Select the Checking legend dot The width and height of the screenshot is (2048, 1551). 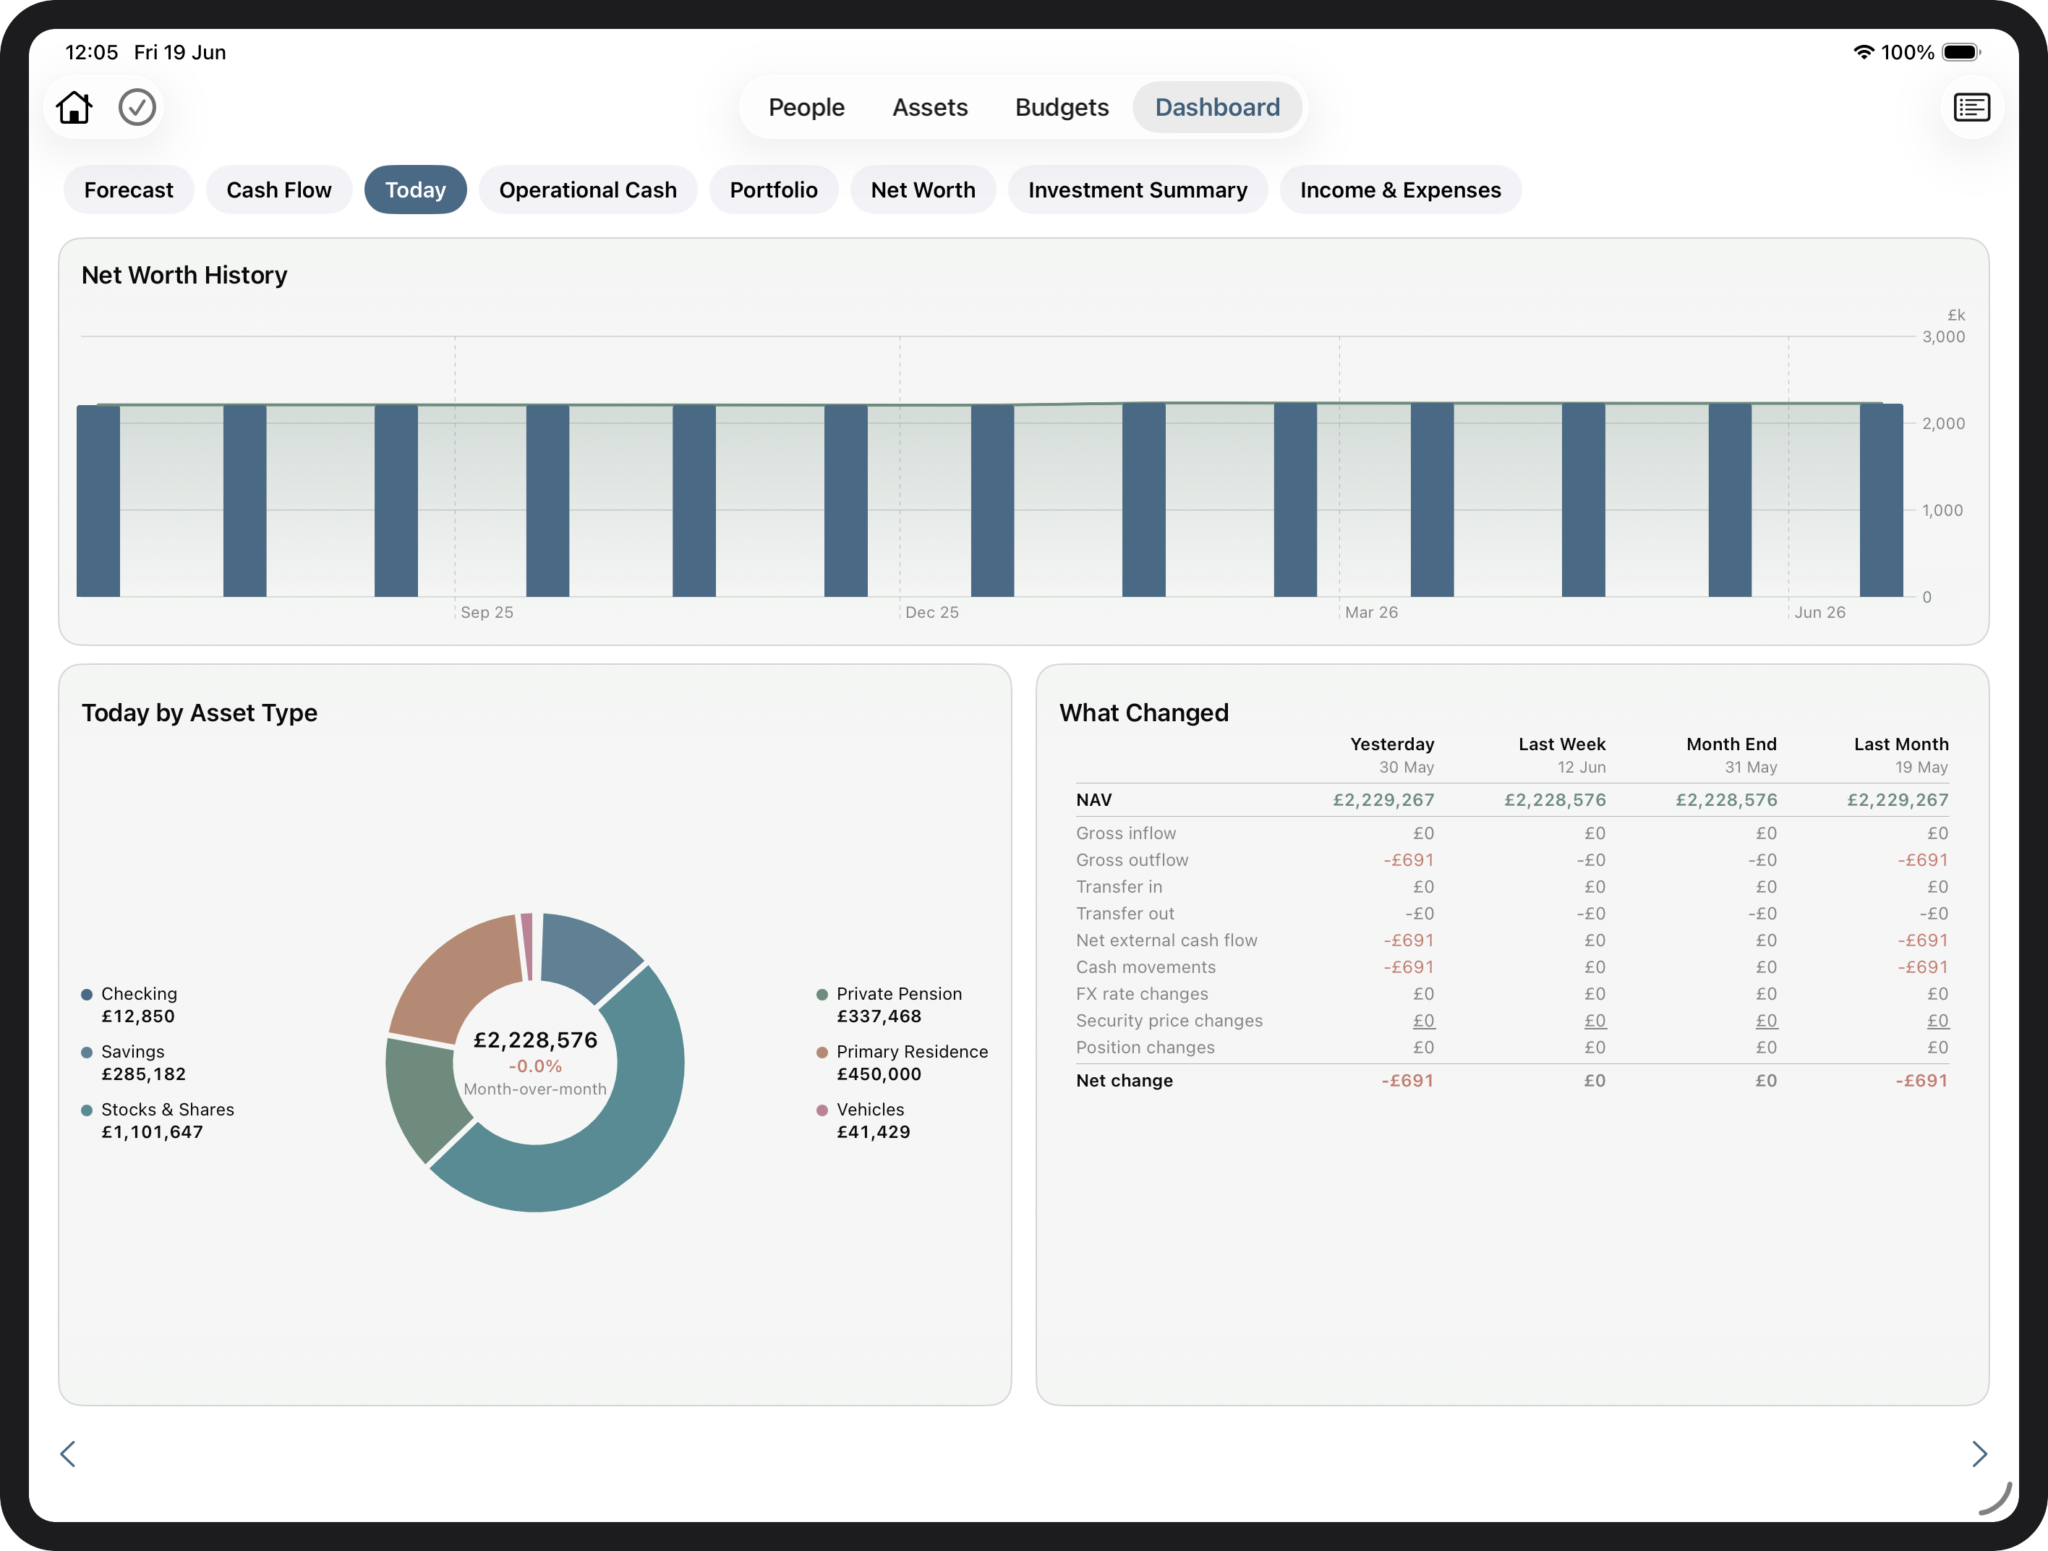(x=87, y=995)
